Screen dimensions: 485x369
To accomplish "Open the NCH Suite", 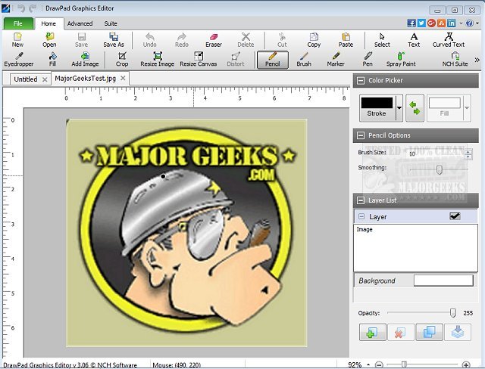I will [455, 60].
